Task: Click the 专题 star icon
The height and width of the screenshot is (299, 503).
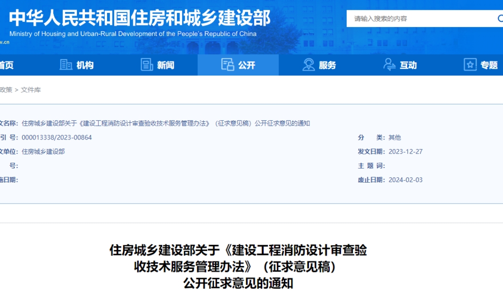Action: pyautogui.click(x=470, y=65)
